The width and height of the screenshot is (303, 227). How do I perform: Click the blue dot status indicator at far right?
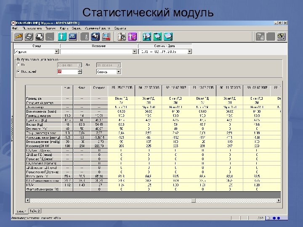279,218
